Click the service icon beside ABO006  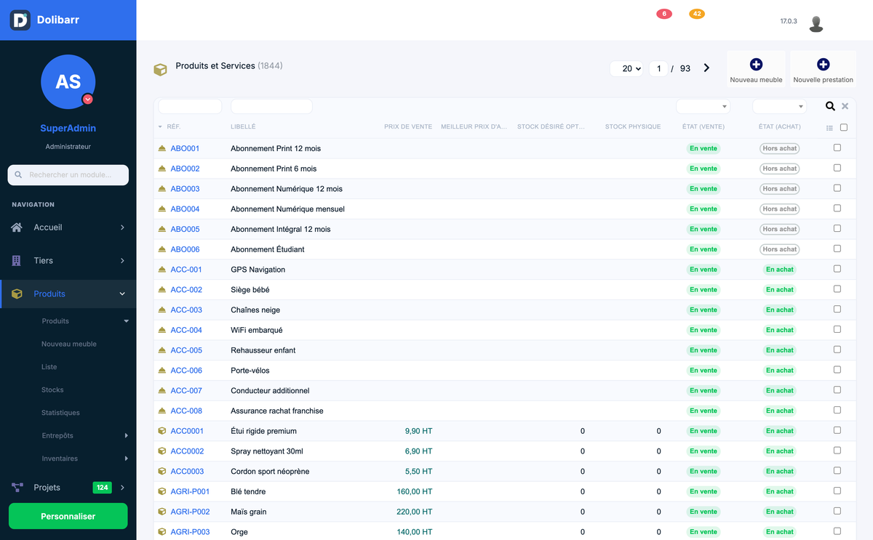[x=162, y=249]
